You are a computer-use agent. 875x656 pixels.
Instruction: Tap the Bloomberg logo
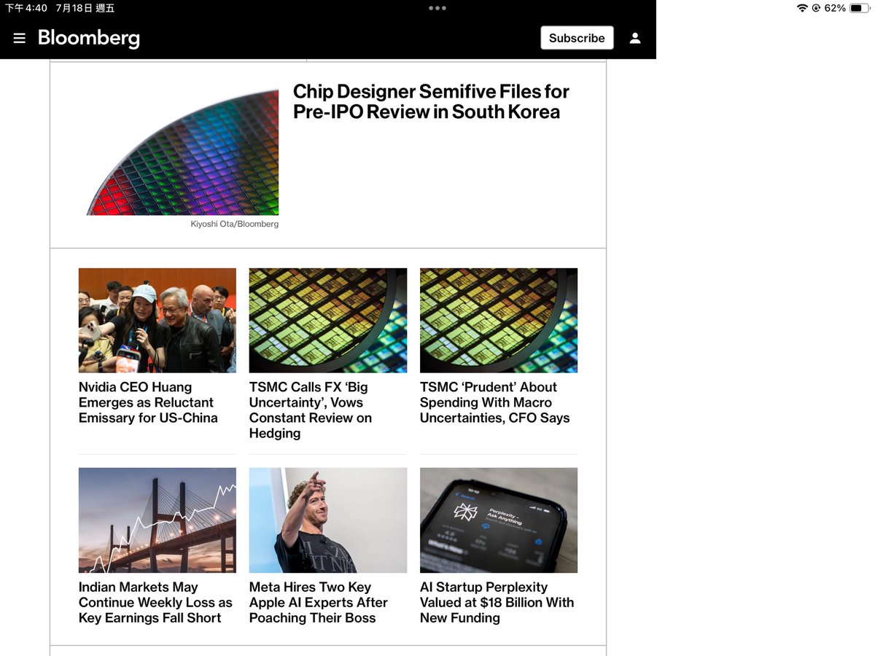click(x=89, y=38)
